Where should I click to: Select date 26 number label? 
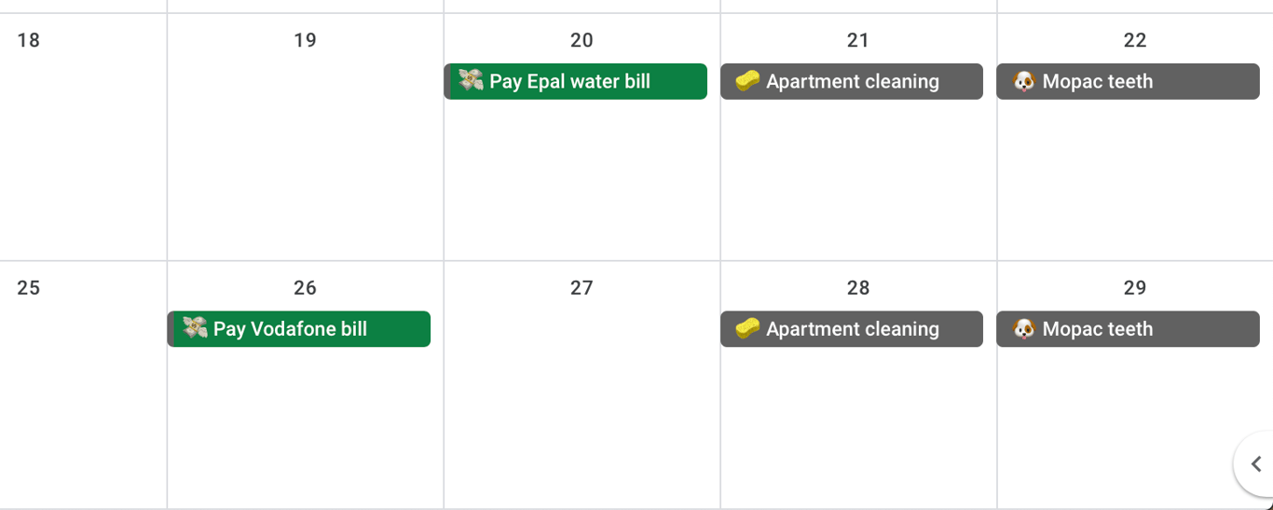tap(305, 288)
